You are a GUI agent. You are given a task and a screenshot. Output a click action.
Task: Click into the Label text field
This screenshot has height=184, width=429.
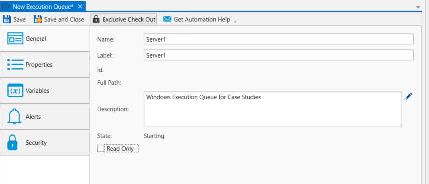click(x=279, y=55)
